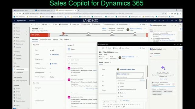Expand the opportunity header owner chevron

click(145, 29)
